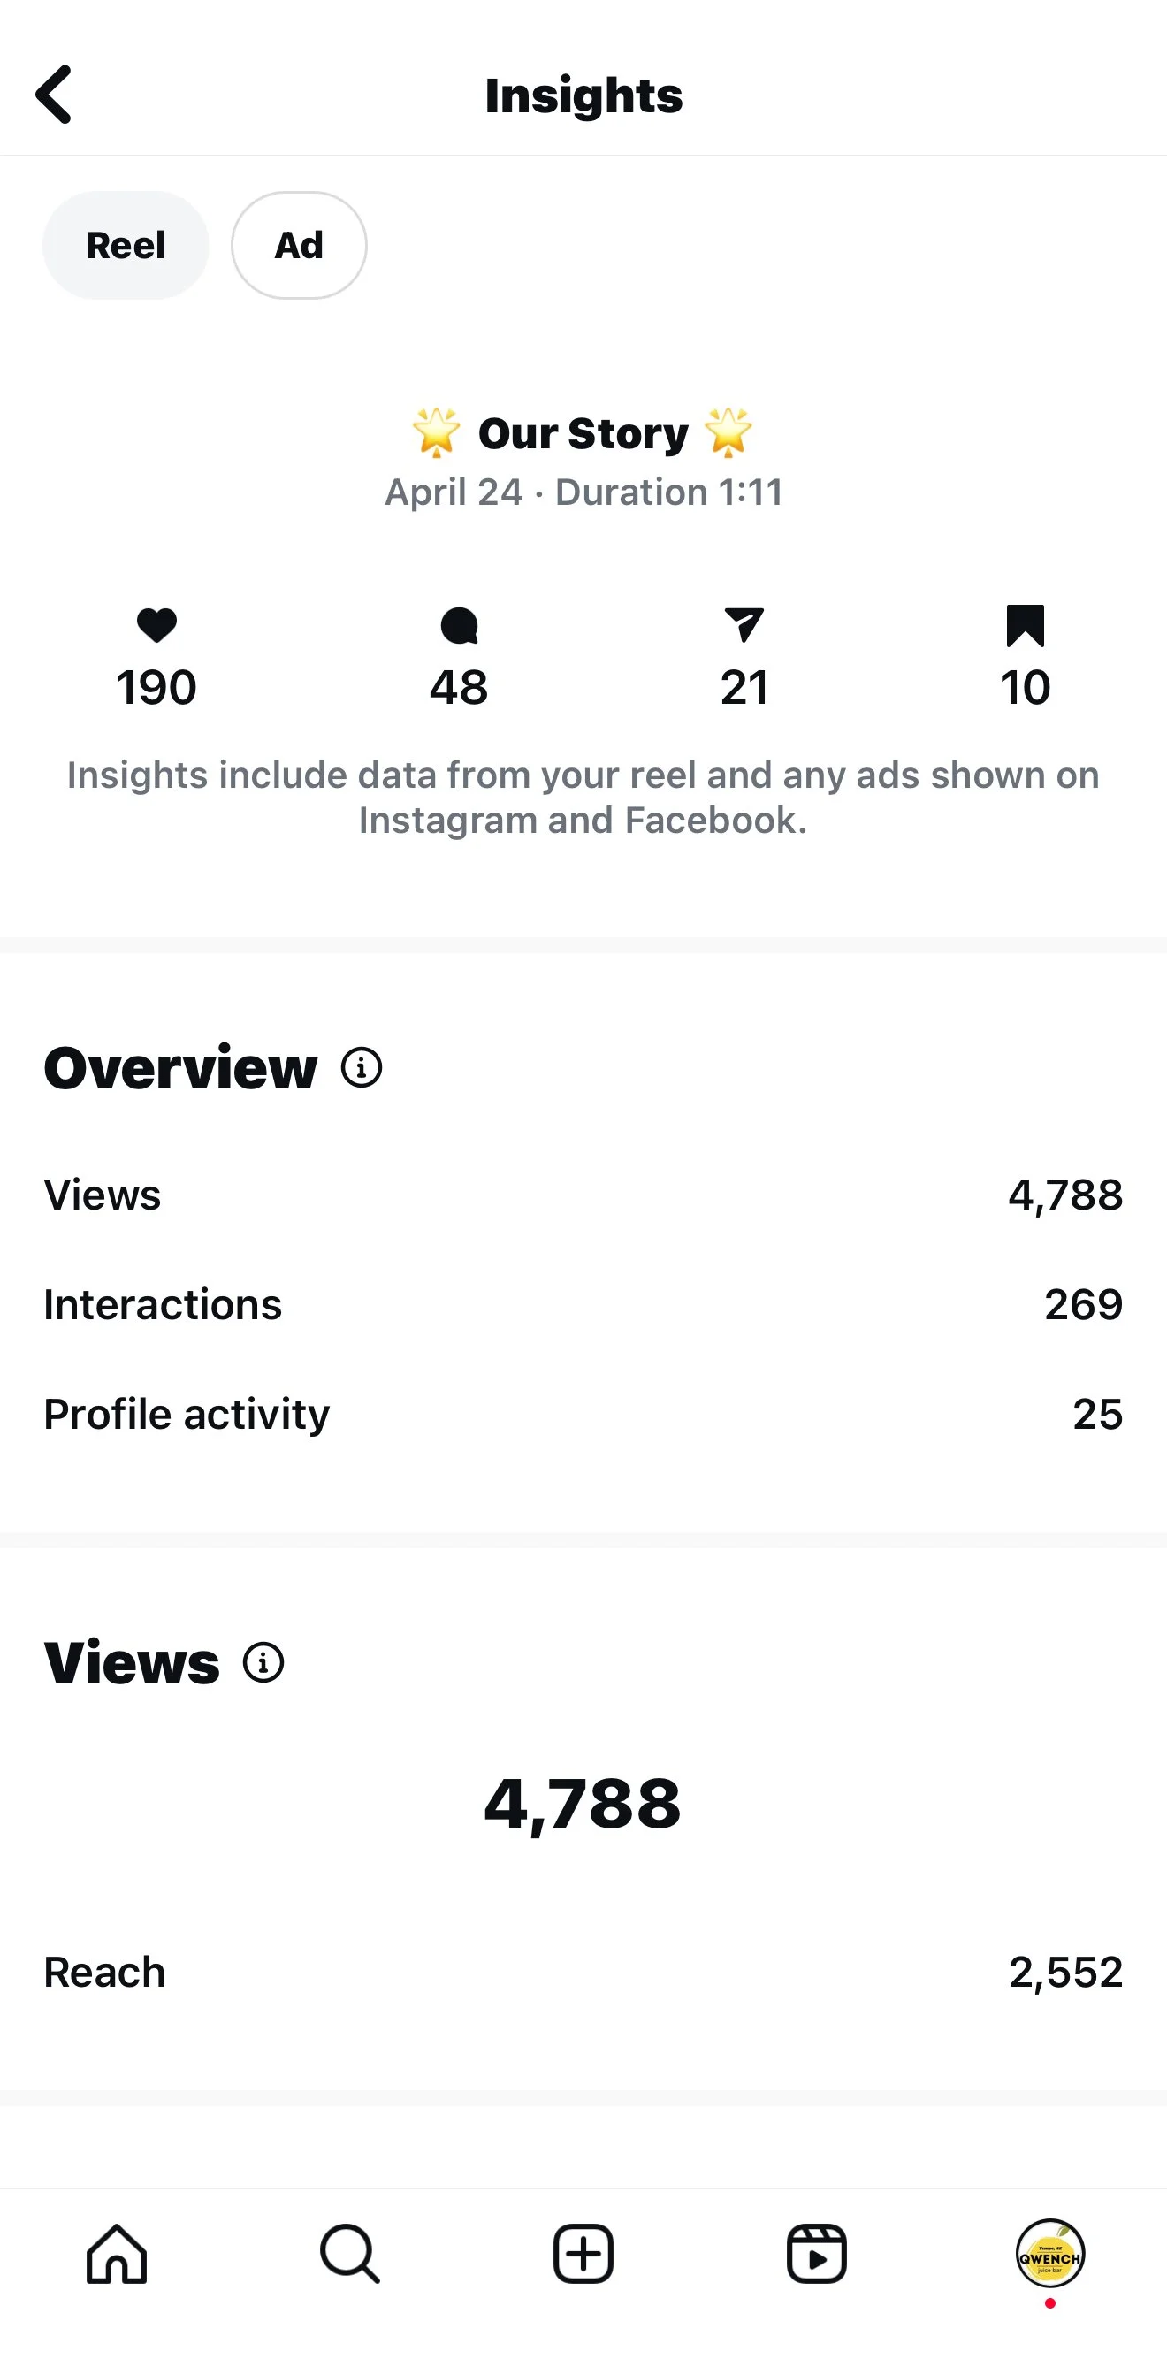Open Reels from bottom navigation
This screenshot has width=1167, height=2359.
point(817,2254)
